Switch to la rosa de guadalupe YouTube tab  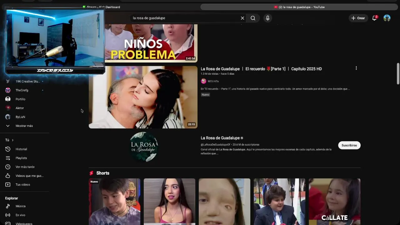tap(299, 7)
